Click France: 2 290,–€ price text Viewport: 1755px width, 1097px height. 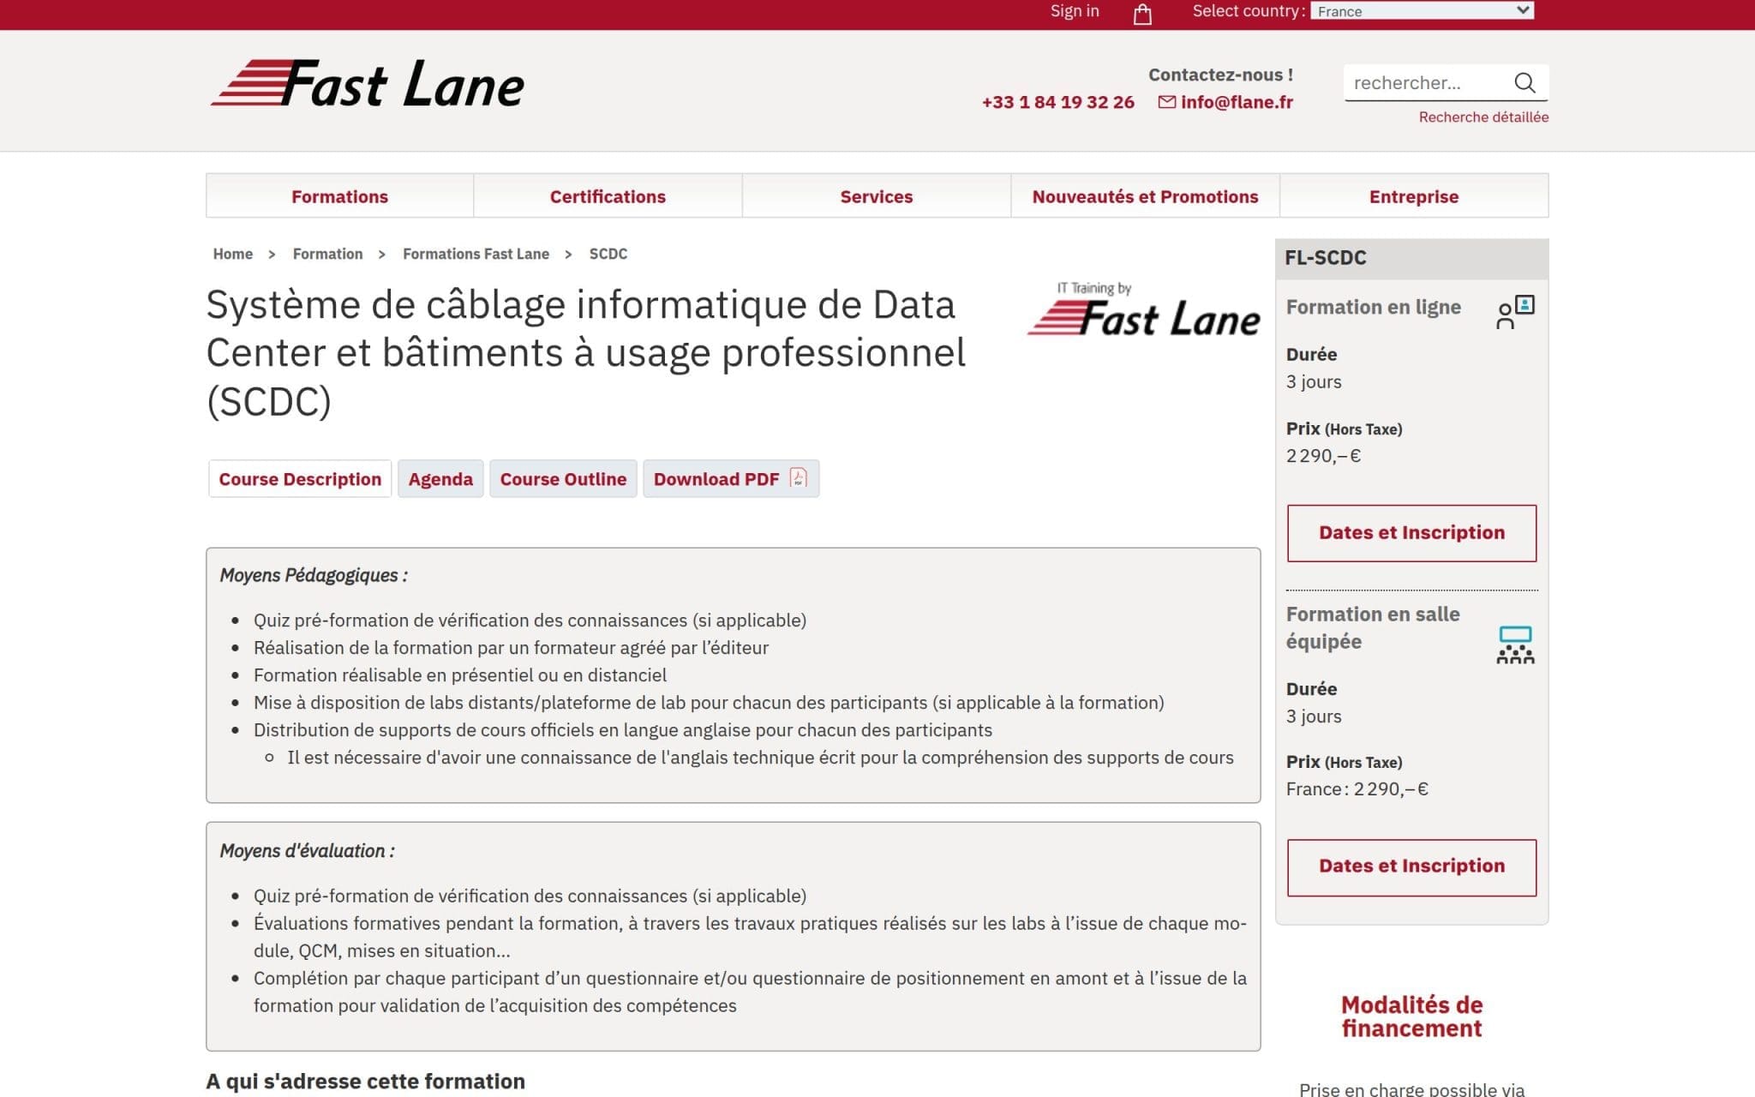point(1357,789)
